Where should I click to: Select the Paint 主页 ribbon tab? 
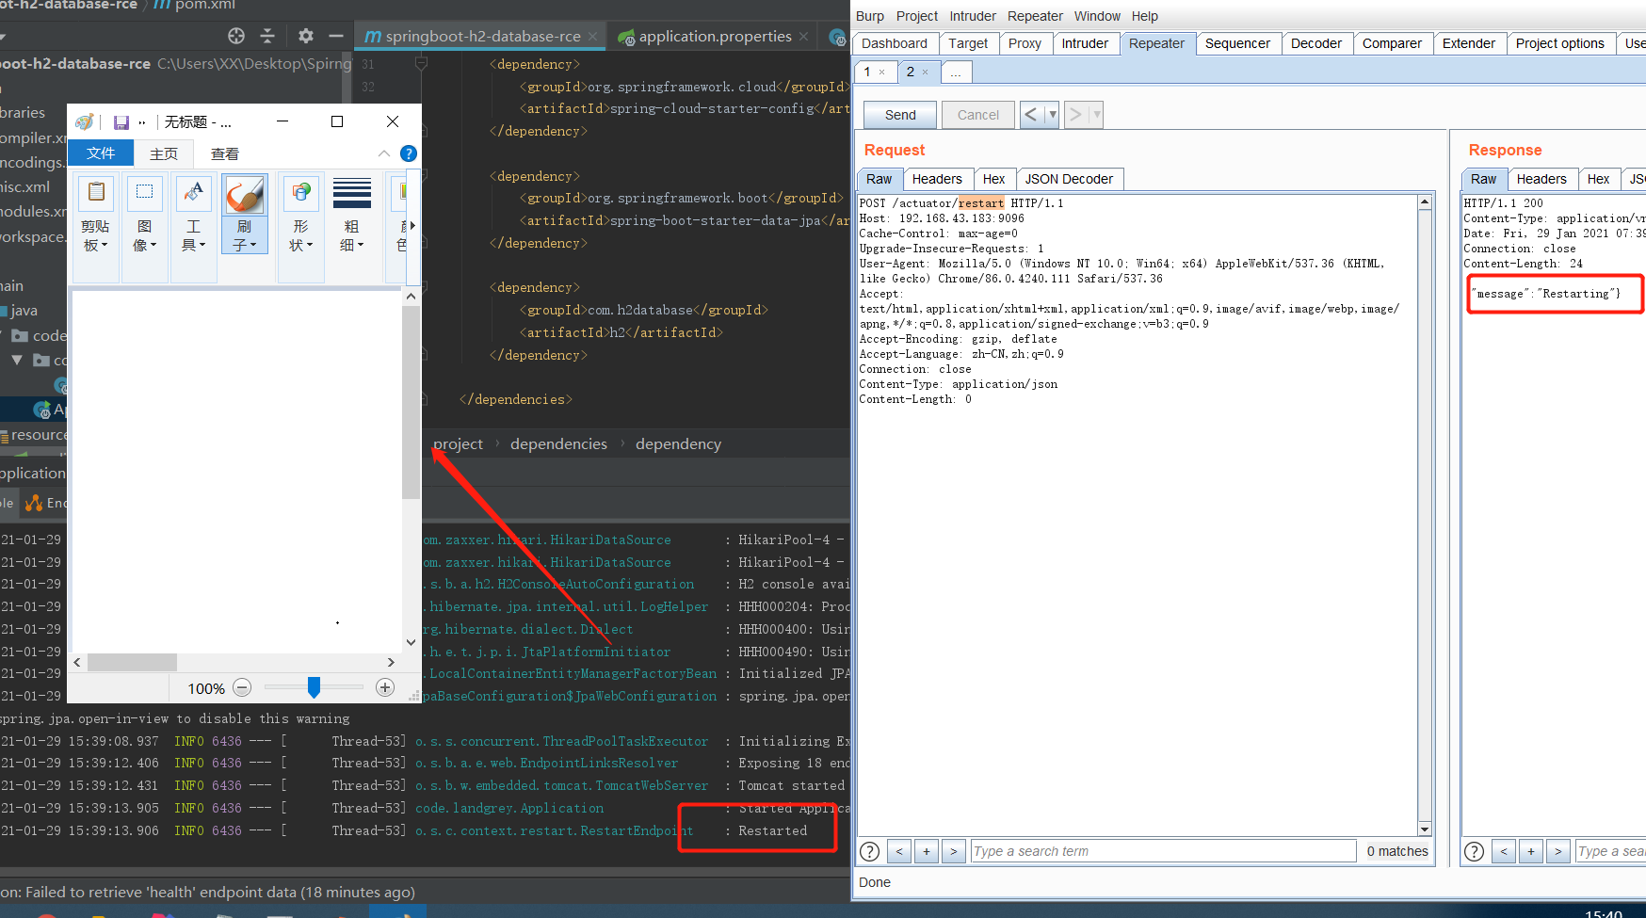164,153
